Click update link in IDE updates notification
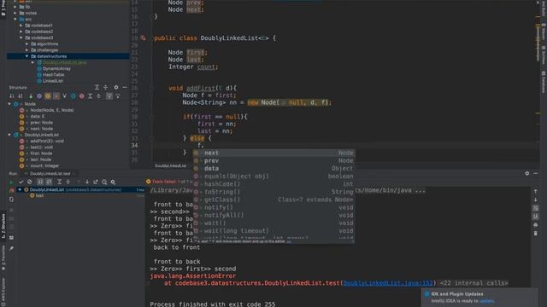The image size is (547, 307). [486, 301]
